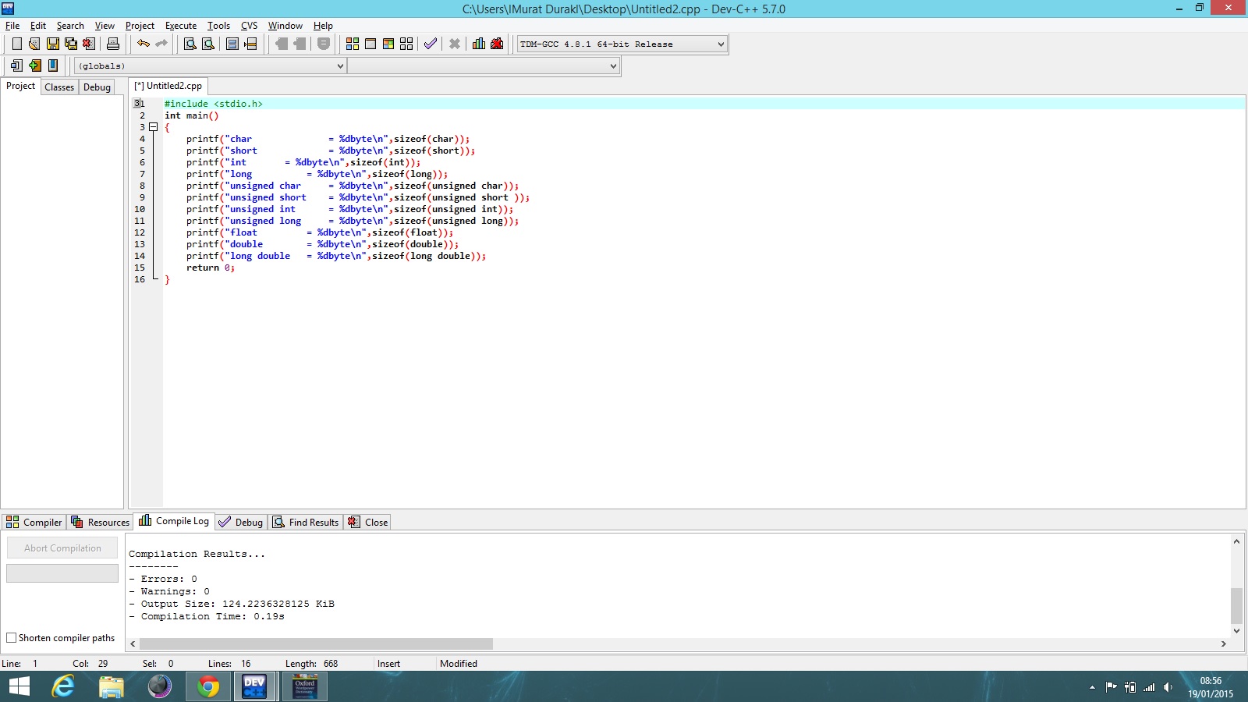Image resolution: width=1248 pixels, height=702 pixels.
Task: Open Internet Explorer from the taskbar
Action: (63, 686)
